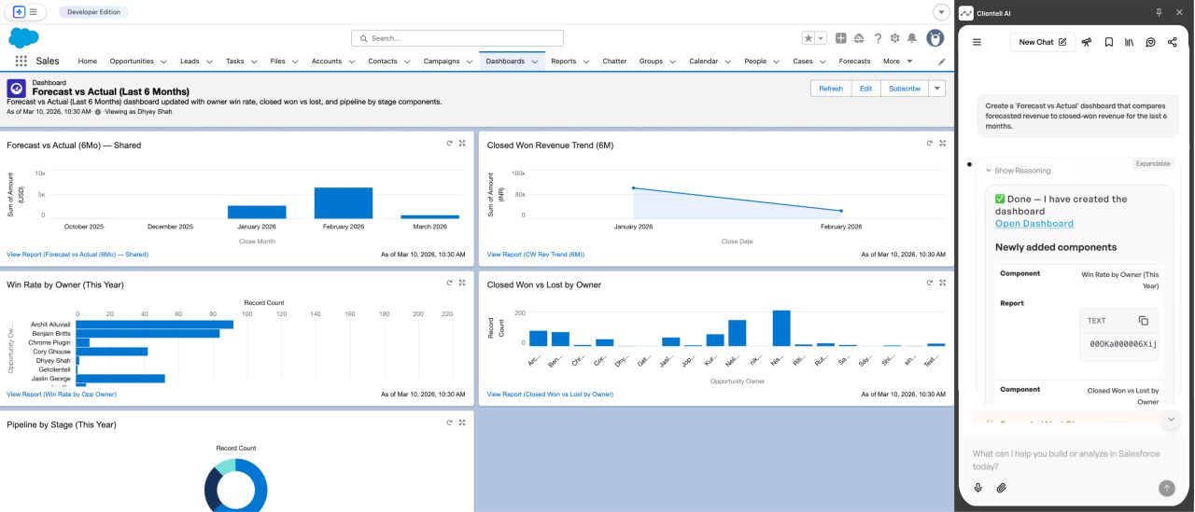Viewport: 1195px width, 512px height.
Task: Click the send arrow button in the chat
Action: coord(1166,488)
